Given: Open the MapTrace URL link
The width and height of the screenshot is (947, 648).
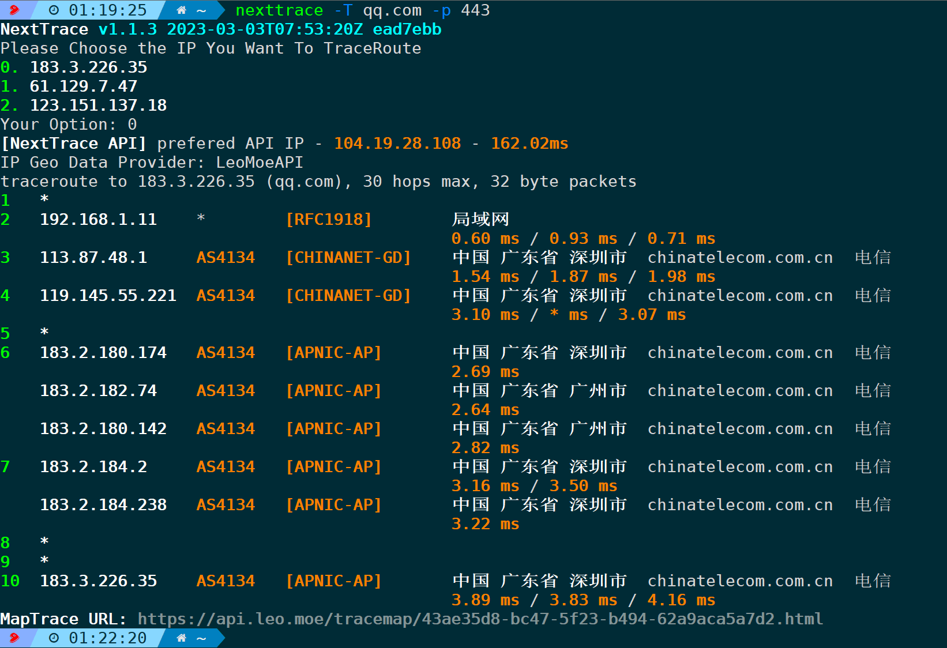Looking at the screenshot, I should 480,619.
